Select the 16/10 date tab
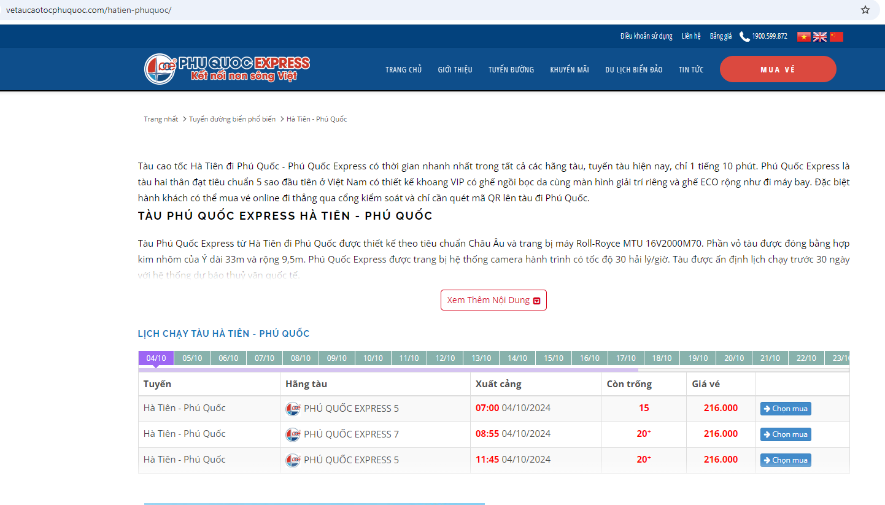The width and height of the screenshot is (885, 505). click(x=590, y=358)
